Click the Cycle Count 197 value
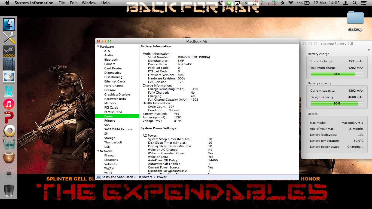This screenshot has height=209, width=372. [x=171, y=107]
